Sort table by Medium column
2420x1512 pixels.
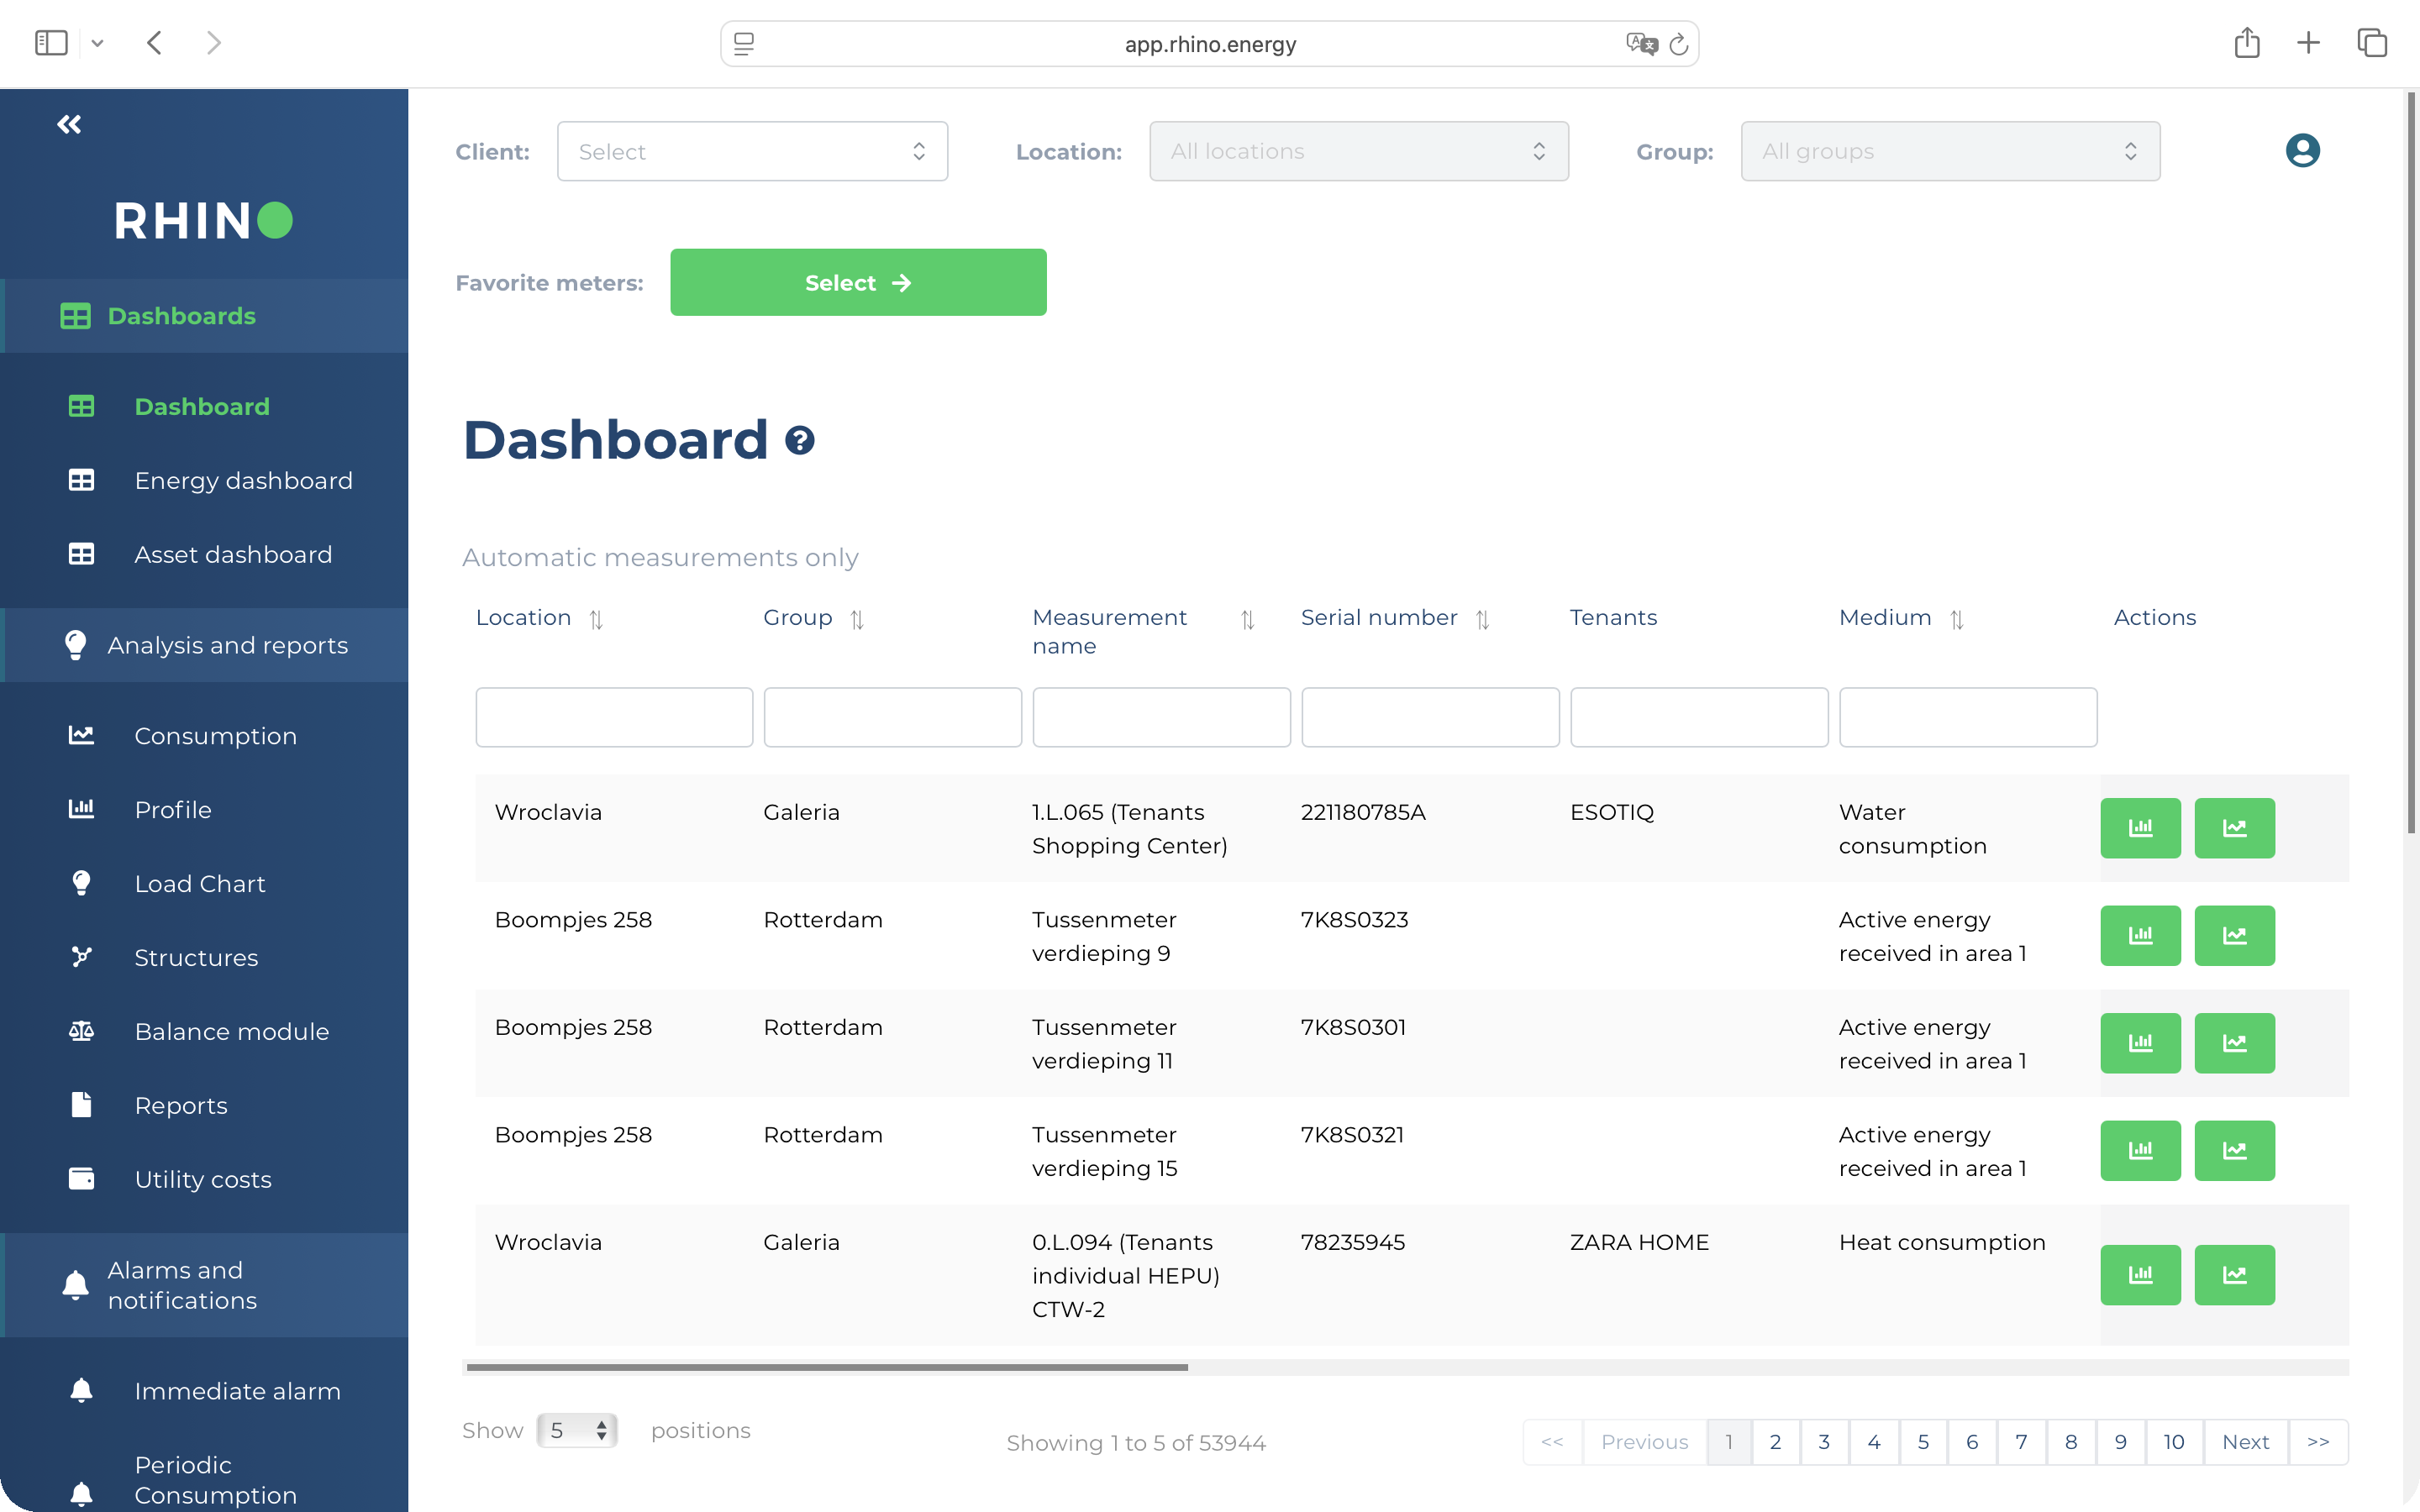[x=1956, y=620]
